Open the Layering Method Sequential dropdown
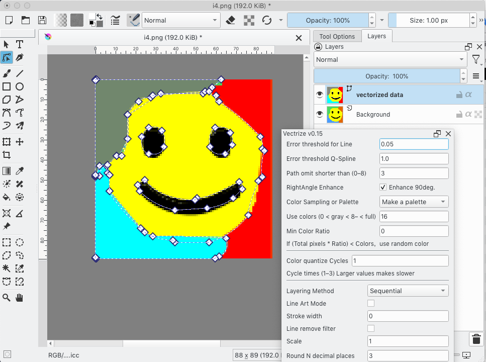The image size is (486, 362). pyautogui.click(x=408, y=291)
